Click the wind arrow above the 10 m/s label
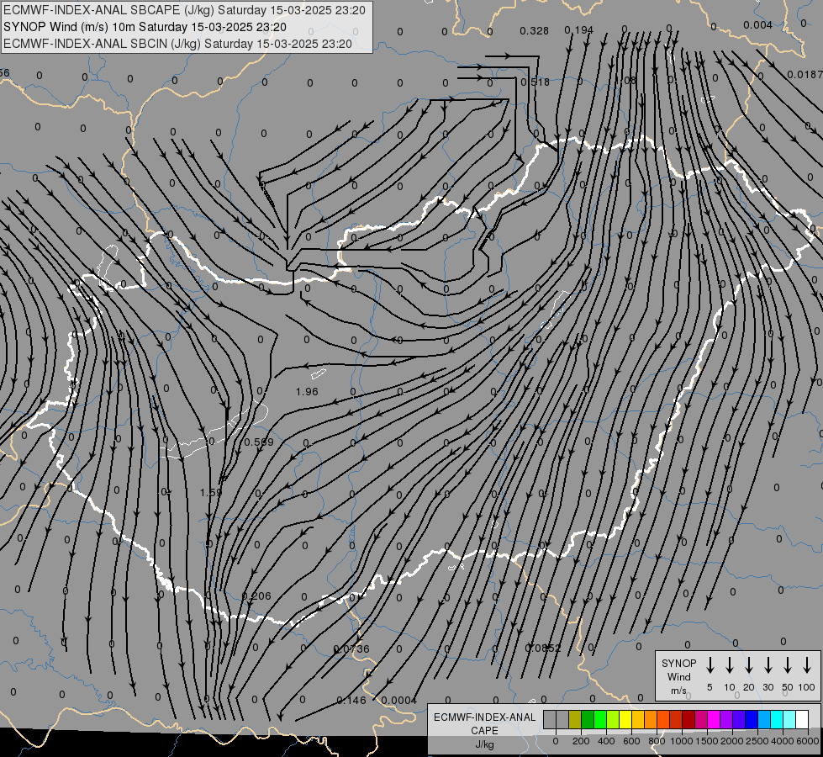823x757 pixels. (729, 665)
